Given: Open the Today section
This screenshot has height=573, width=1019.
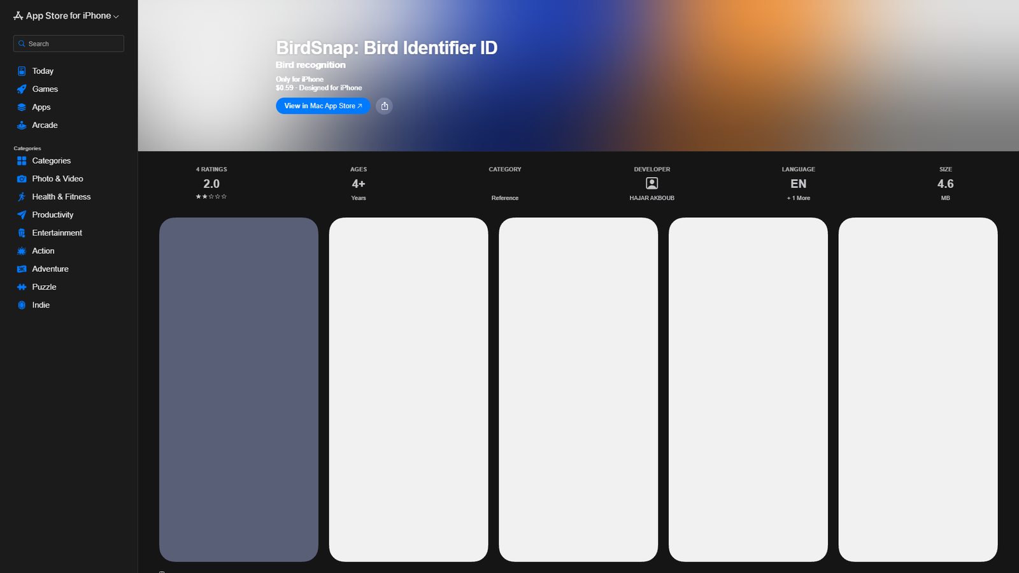Looking at the screenshot, I should pyautogui.click(x=43, y=71).
